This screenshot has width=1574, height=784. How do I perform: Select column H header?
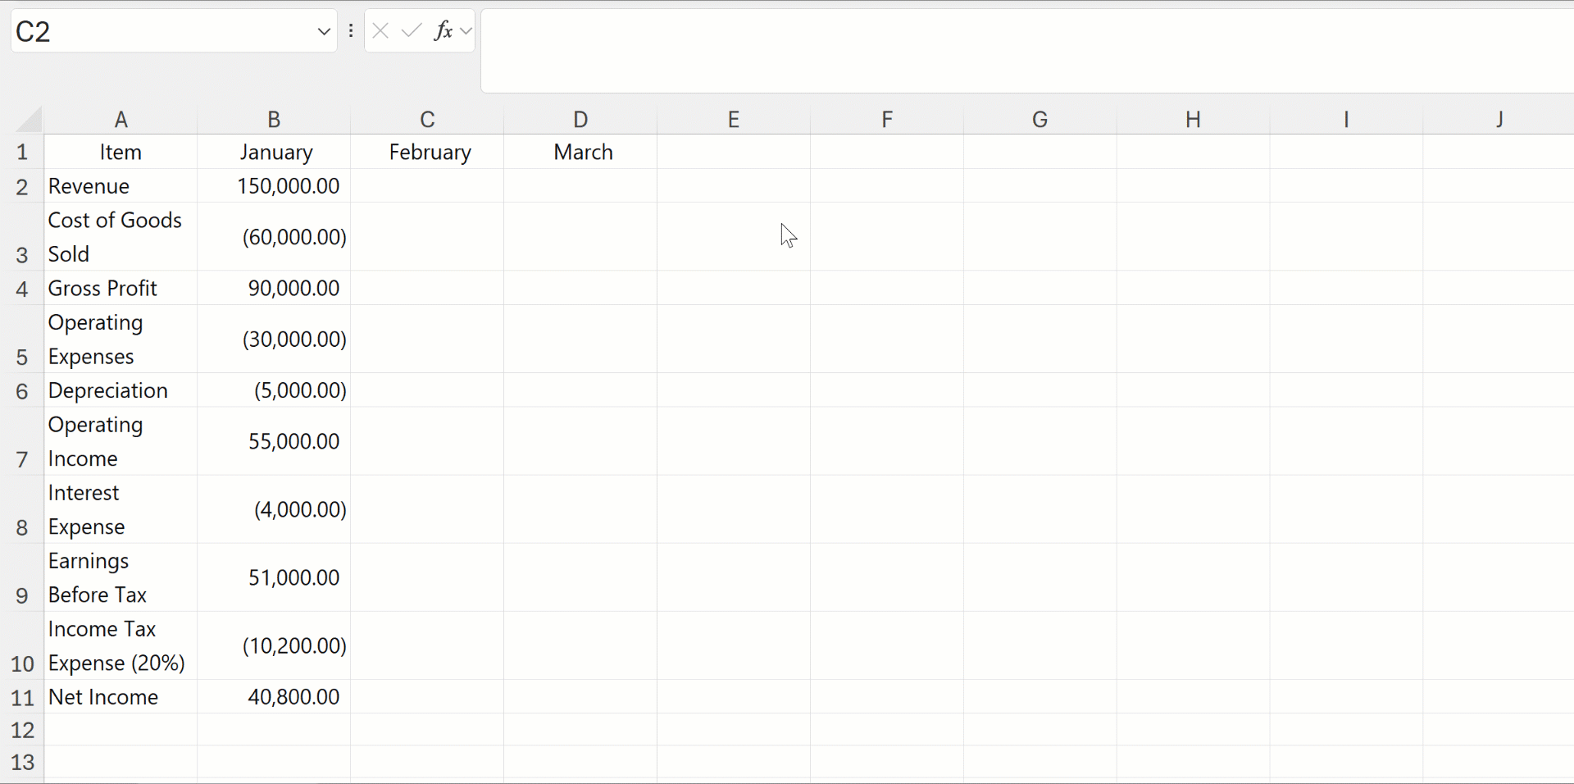pyautogui.click(x=1193, y=120)
